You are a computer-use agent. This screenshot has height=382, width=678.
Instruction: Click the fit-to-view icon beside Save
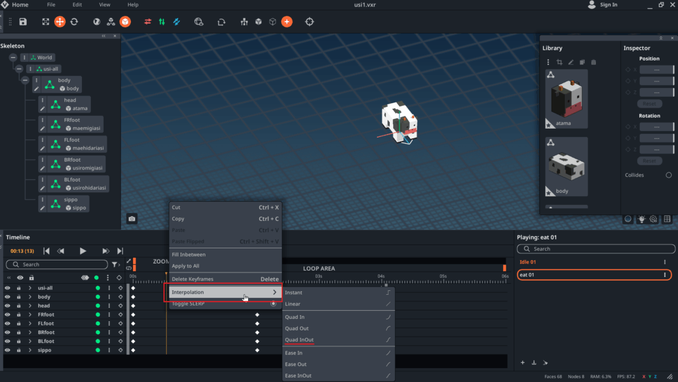coord(45,22)
